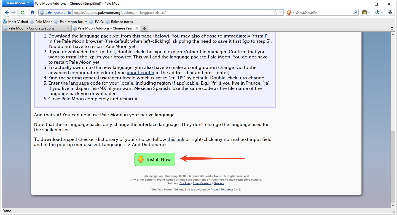This screenshot has height=215, width=397.
Task: Click the search magnifier icon
Action: point(355,12)
